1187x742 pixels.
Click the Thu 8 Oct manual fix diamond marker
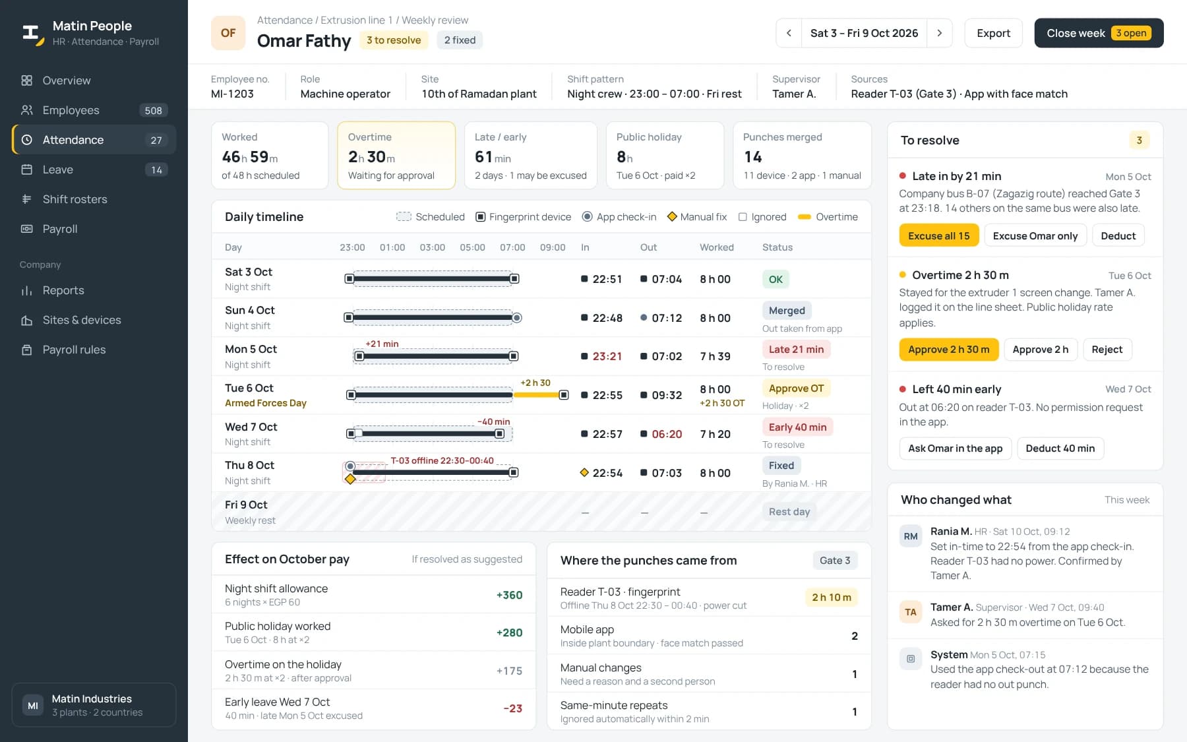pos(350,479)
